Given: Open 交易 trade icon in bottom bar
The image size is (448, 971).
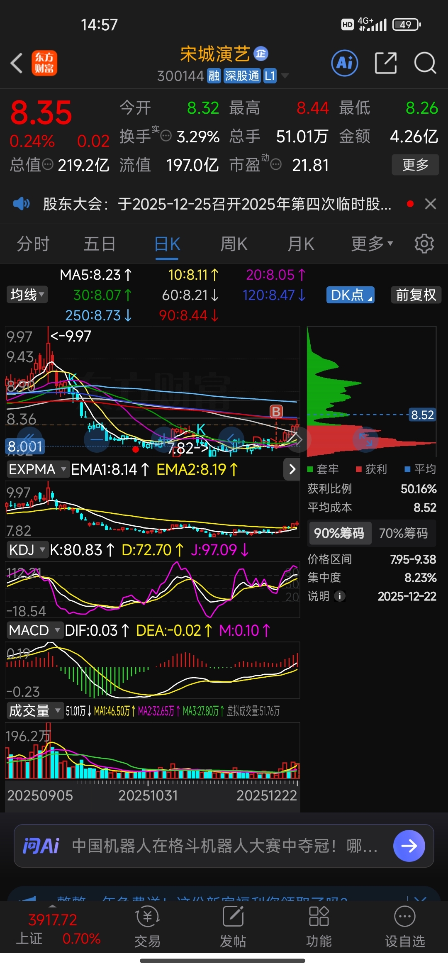Looking at the screenshot, I should pyautogui.click(x=147, y=926).
